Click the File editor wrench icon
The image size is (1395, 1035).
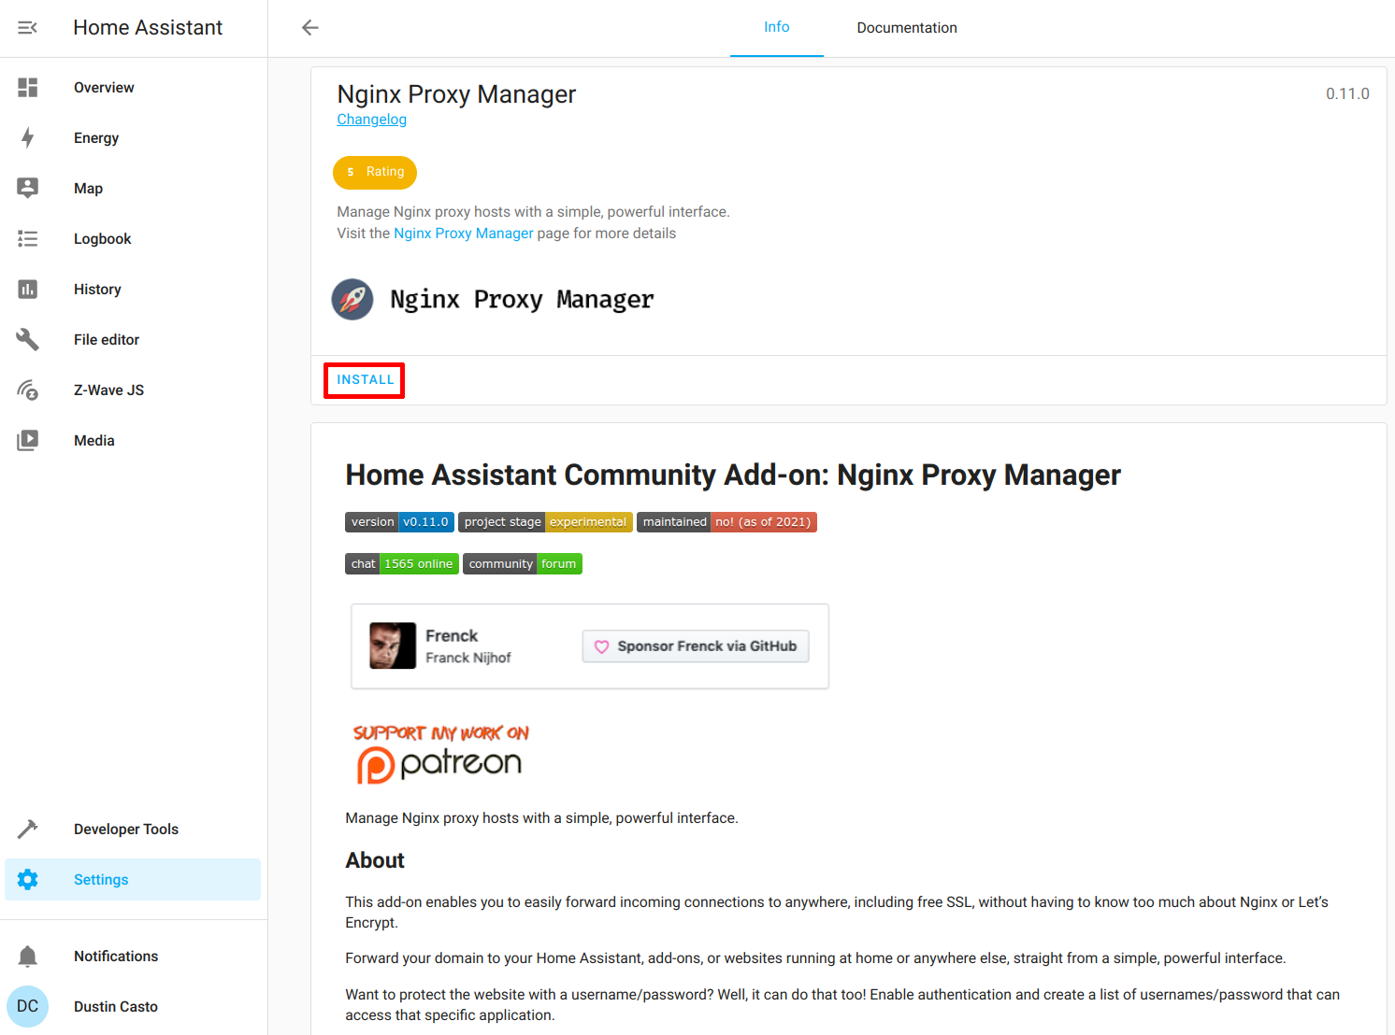(28, 340)
